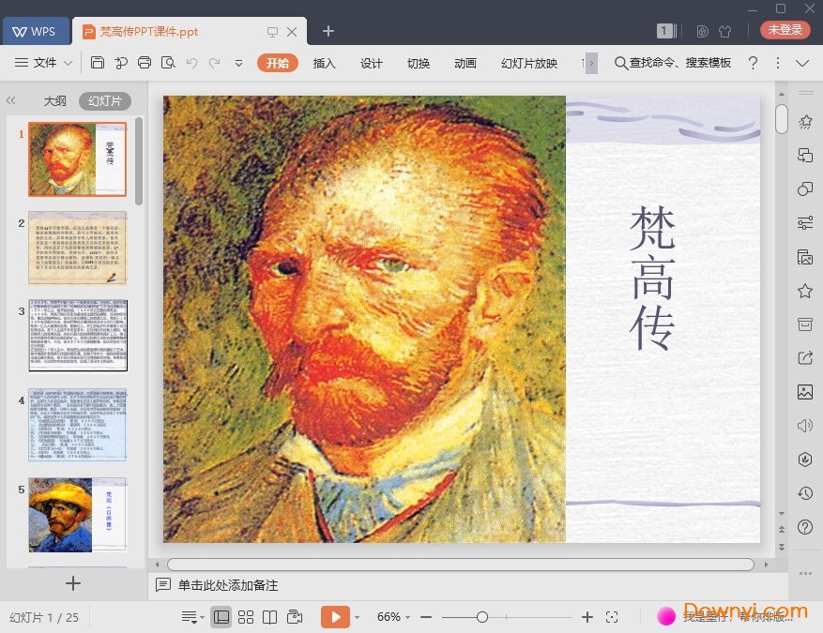
Task: Open the zoom percentage dropdown
Action: (x=394, y=616)
